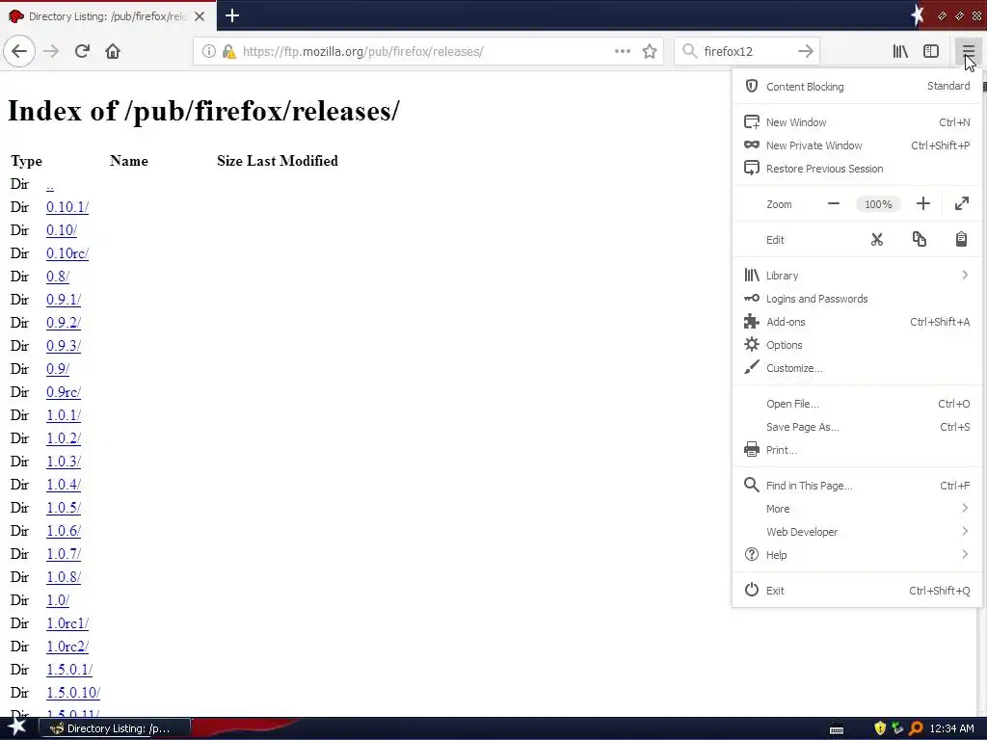This screenshot has width=987, height=740.
Task: Show site information icon in address bar
Action: (x=208, y=52)
